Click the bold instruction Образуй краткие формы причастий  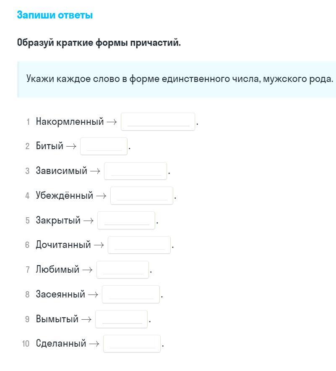[x=99, y=43]
